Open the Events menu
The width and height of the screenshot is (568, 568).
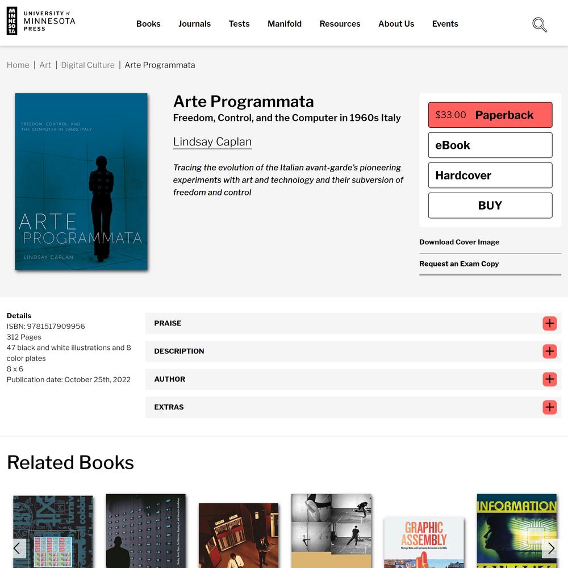point(445,24)
